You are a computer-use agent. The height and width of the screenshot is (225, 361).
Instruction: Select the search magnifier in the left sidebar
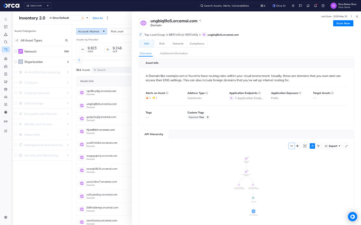point(5,42)
